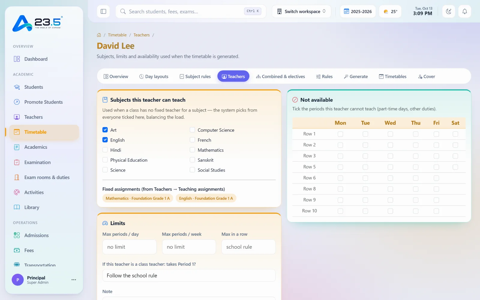Click Mathematics · Foundation Grade 1 A tag
This screenshot has height=300, width=480.
point(138,198)
